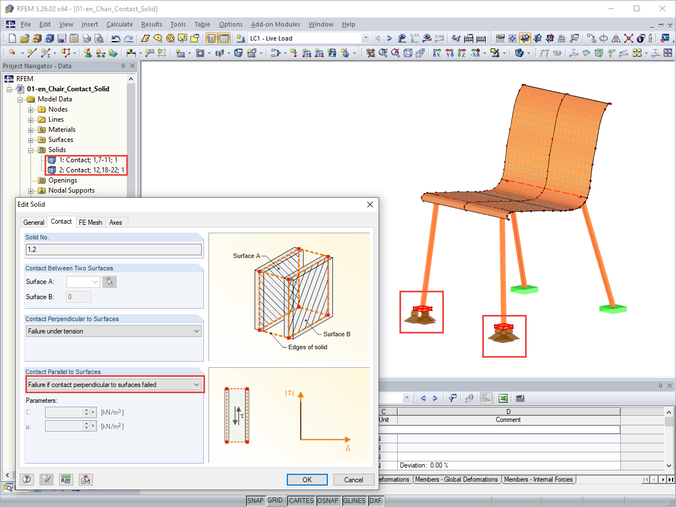
Task: Select solid '2: Contact; 12,18-22; 1' in navigator
Action: tap(92, 170)
